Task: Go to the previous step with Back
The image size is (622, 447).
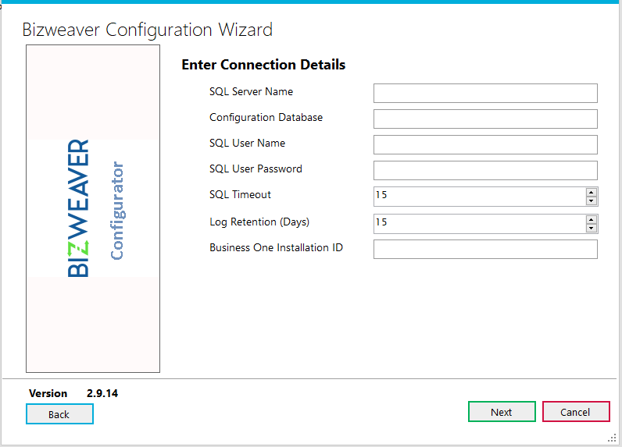Action: tap(59, 414)
